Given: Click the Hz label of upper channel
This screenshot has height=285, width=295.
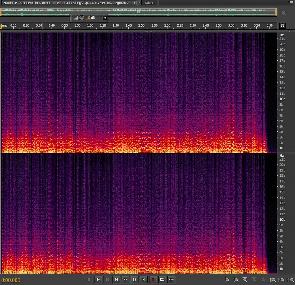Looking at the screenshot, I should (281, 35).
